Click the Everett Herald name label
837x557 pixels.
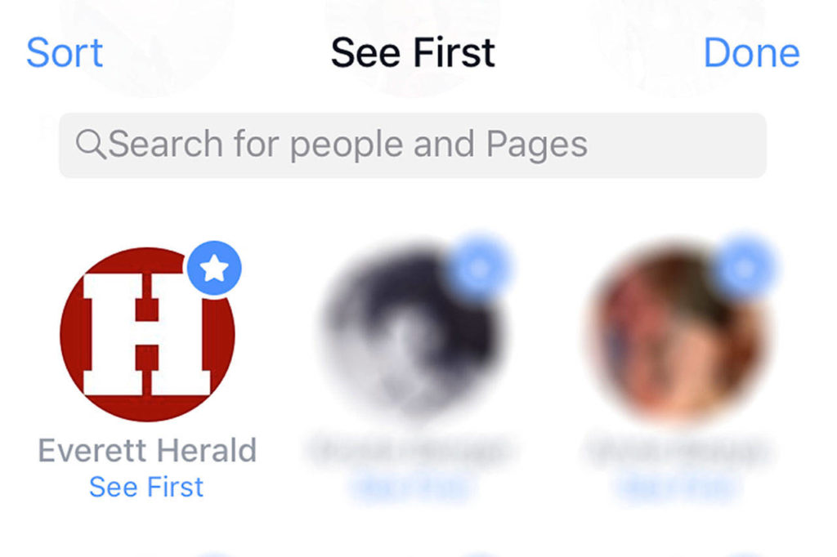click(147, 450)
